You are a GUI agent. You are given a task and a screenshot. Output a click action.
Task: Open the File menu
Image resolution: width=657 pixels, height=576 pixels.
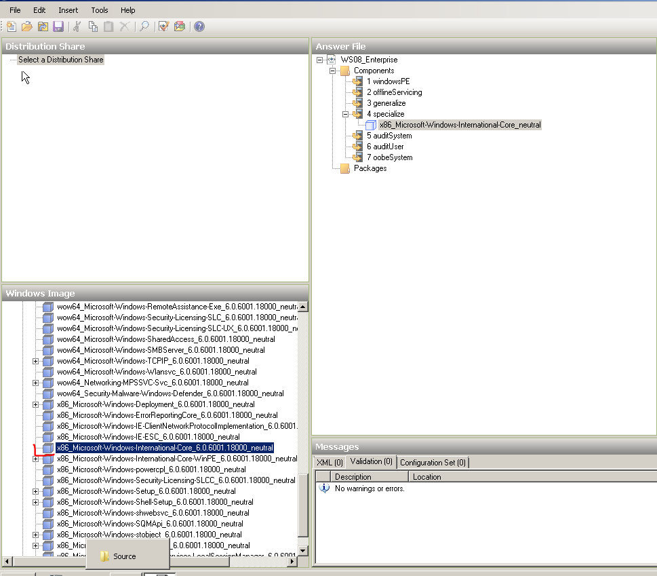pyautogui.click(x=15, y=10)
